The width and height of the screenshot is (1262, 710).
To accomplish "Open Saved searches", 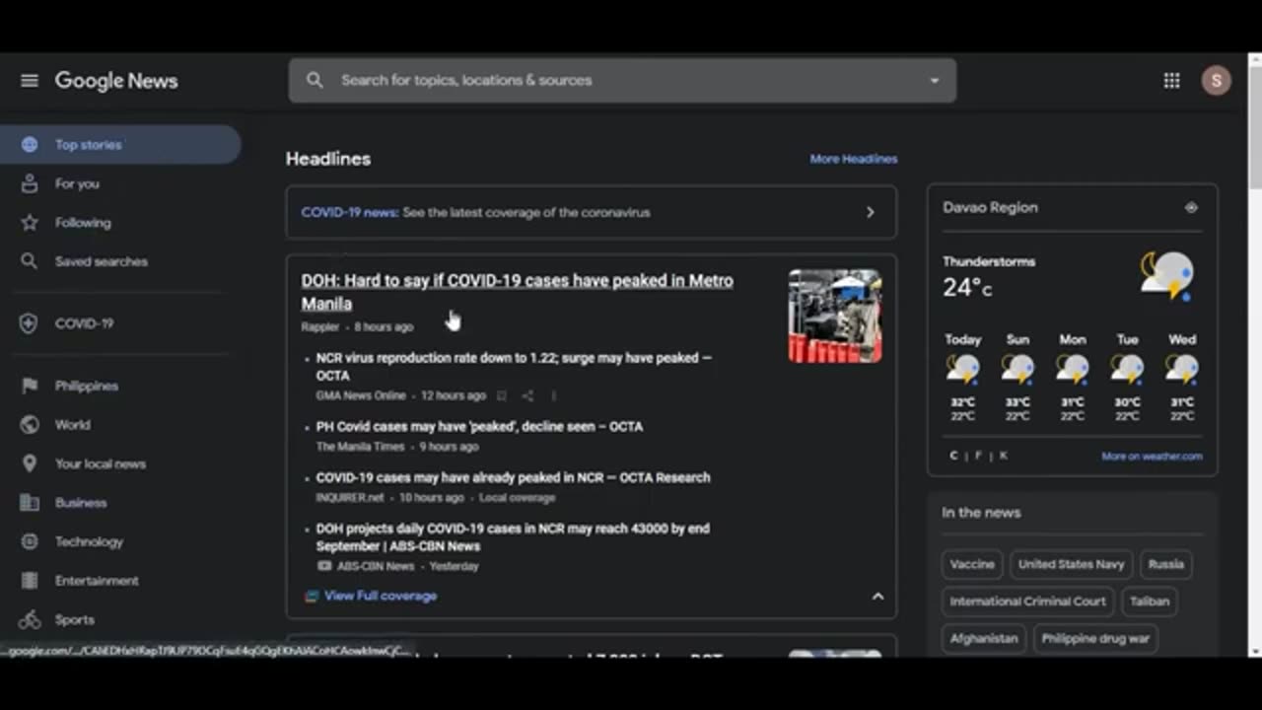I will 102,261.
